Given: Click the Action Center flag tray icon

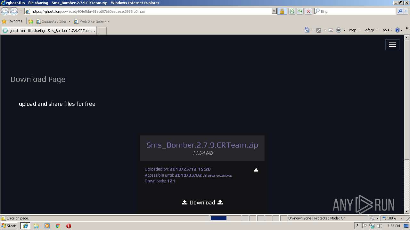Looking at the screenshot, I should pyautogui.click(x=365, y=226).
